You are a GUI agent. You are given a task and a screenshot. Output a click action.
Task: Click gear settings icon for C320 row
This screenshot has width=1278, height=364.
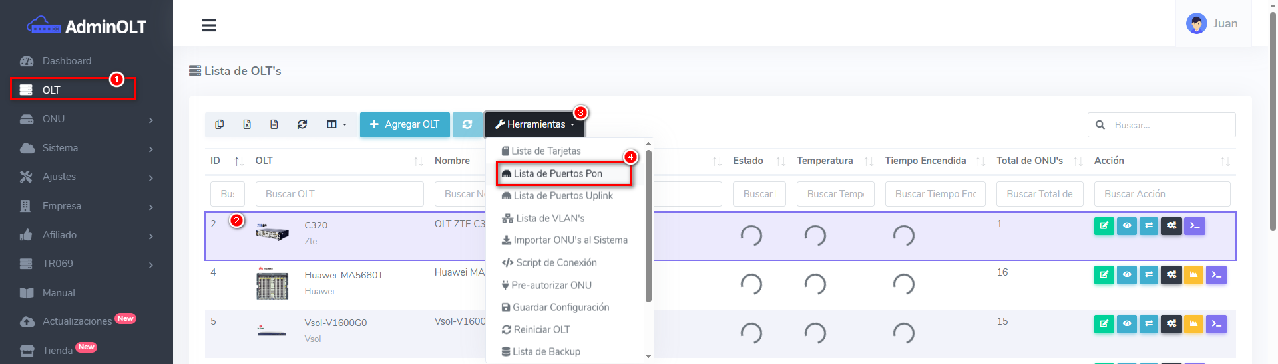coord(1171,226)
